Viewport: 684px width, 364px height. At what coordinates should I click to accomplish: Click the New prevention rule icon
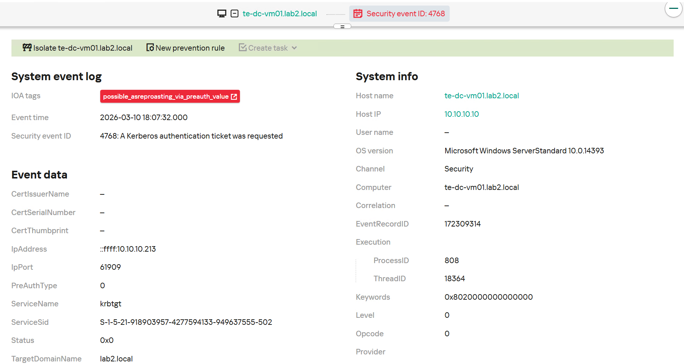150,48
